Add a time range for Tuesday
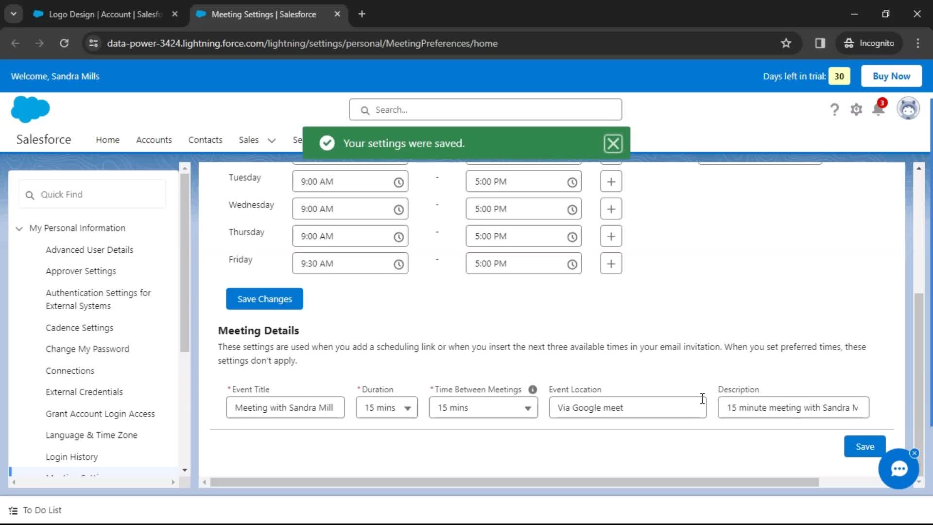The image size is (933, 525). point(611,182)
